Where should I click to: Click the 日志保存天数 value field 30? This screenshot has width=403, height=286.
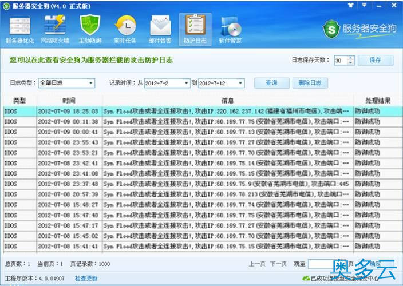tap(341, 61)
